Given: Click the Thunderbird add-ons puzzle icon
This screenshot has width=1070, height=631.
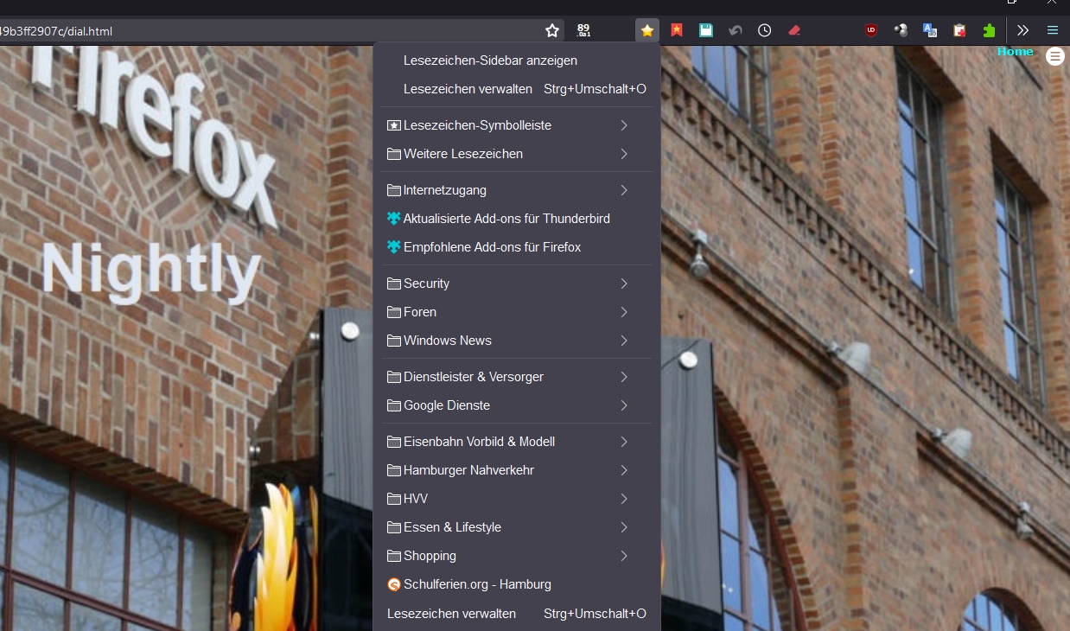Looking at the screenshot, I should pos(394,219).
